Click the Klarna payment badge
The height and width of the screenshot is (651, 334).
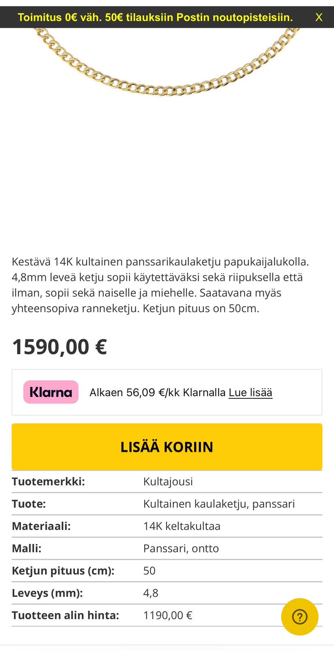pyautogui.click(x=50, y=392)
